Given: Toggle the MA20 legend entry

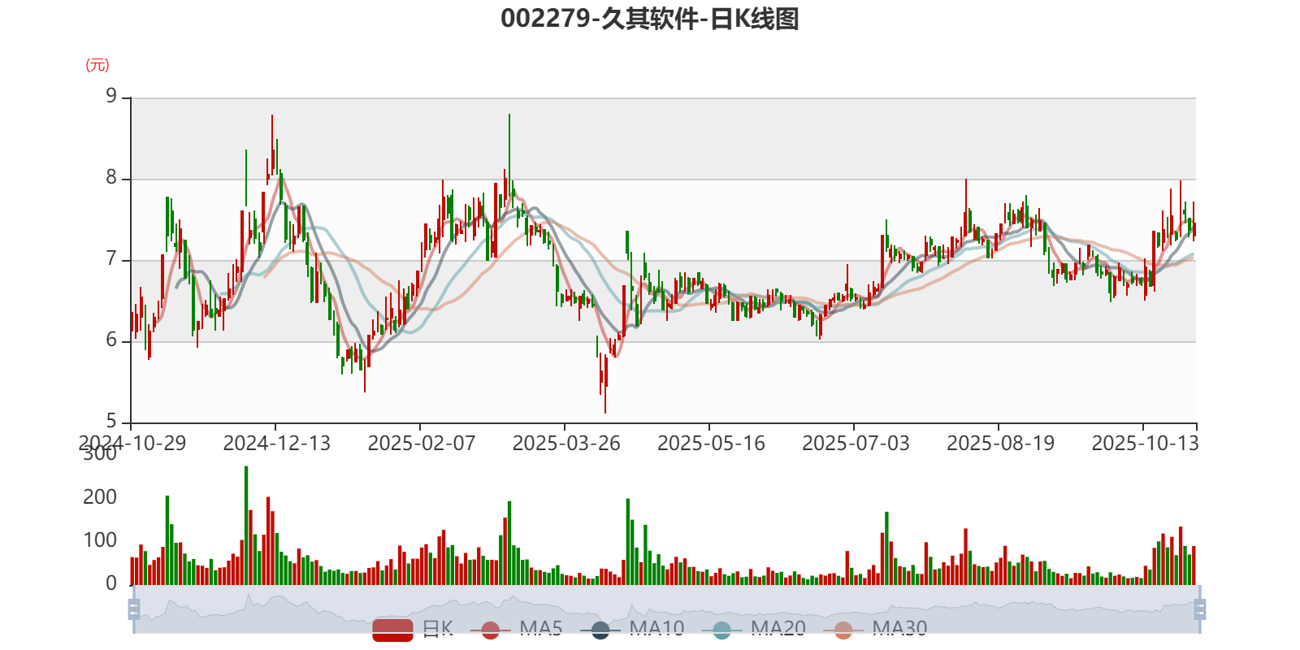Looking at the screenshot, I should point(753,629).
